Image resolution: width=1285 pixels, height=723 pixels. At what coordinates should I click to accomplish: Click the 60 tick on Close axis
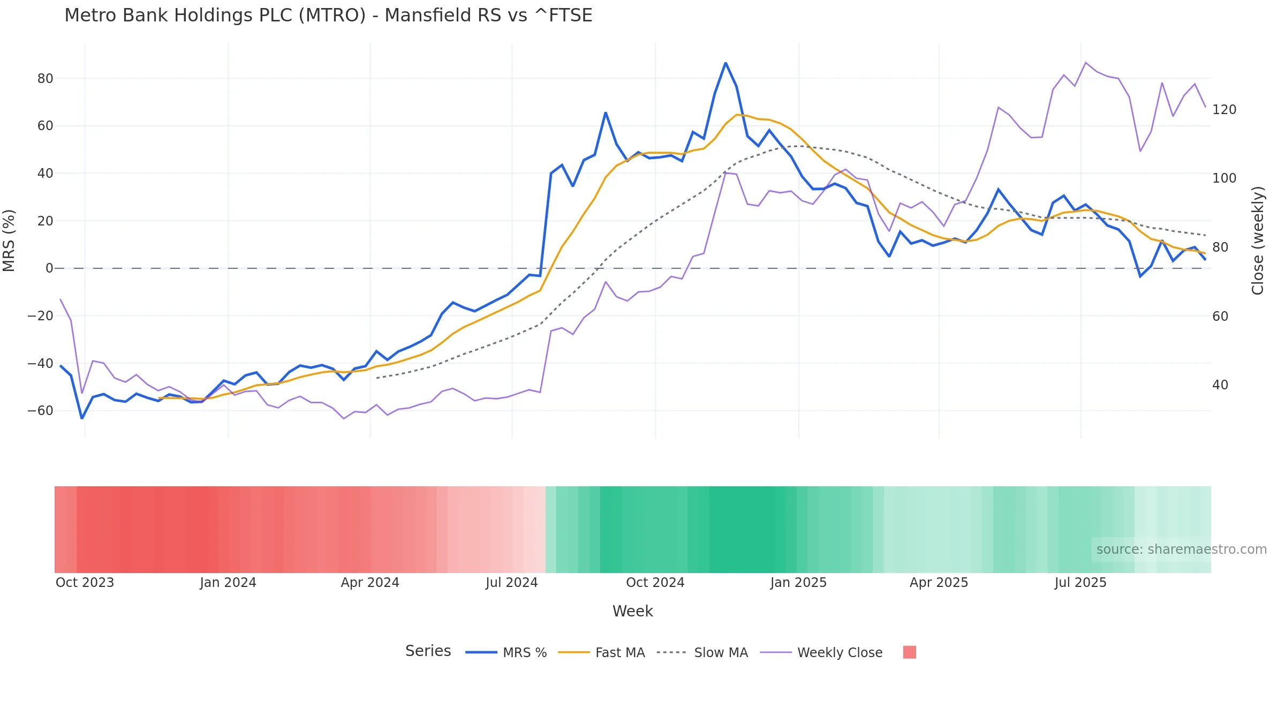[1220, 317]
